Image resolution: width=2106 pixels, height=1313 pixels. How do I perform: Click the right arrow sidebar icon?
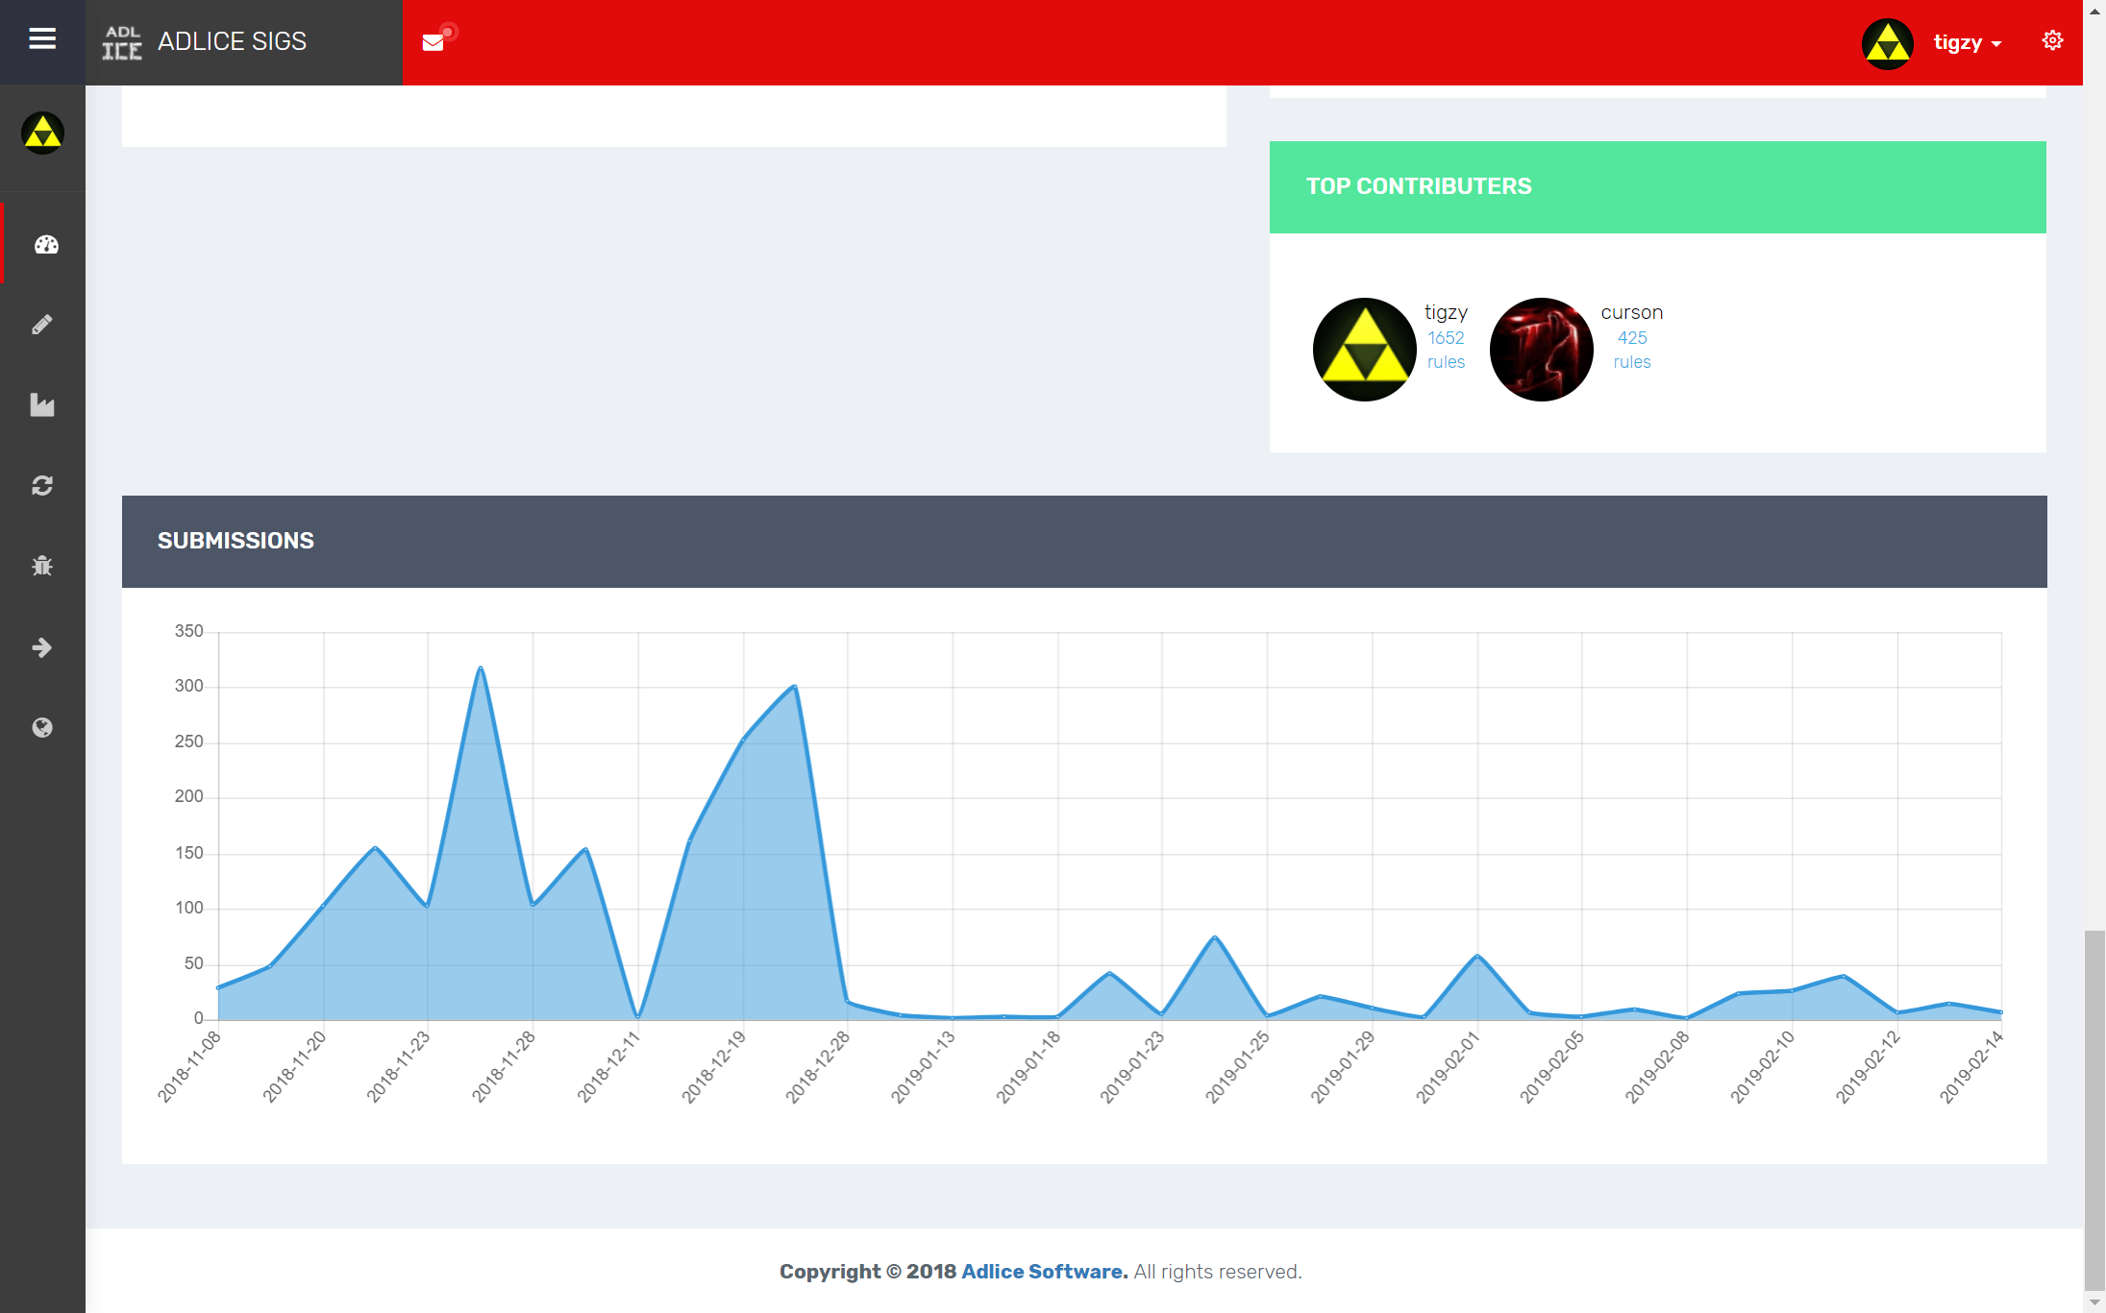[42, 647]
